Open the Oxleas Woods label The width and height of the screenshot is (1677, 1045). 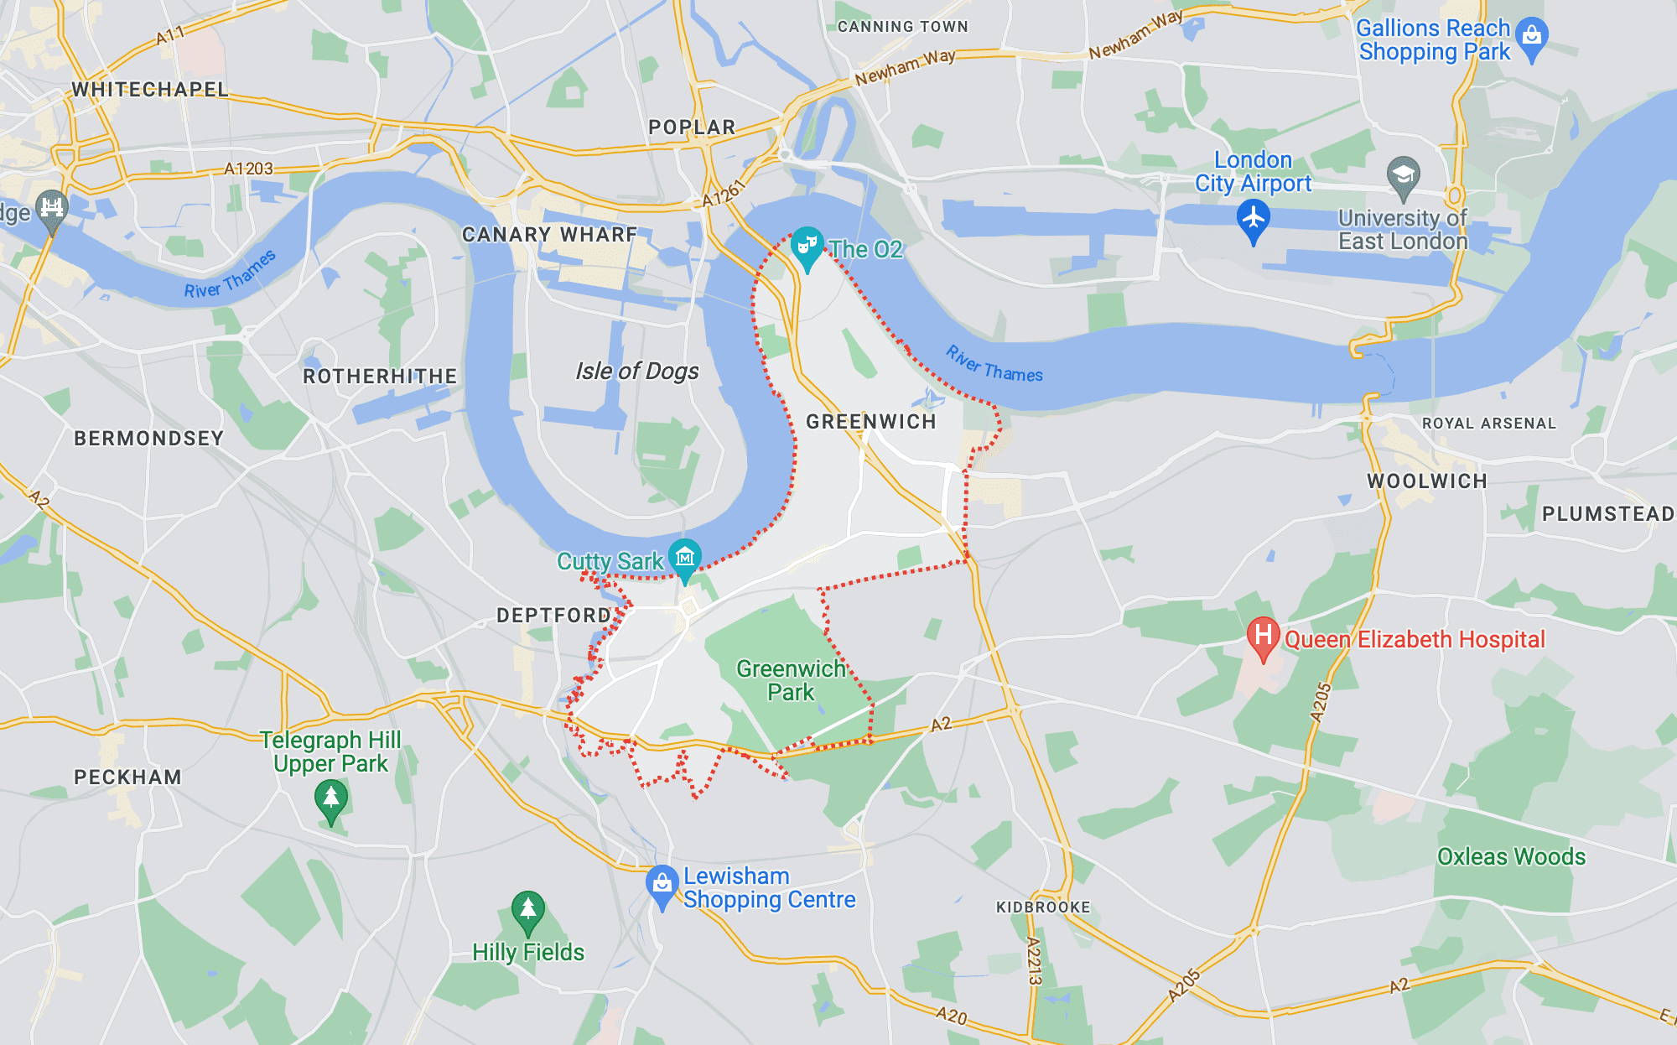(x=1511, y=856)
